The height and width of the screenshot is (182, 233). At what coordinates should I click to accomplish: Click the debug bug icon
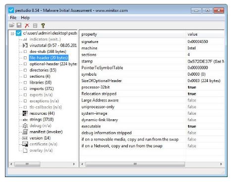tap(25, 126)
